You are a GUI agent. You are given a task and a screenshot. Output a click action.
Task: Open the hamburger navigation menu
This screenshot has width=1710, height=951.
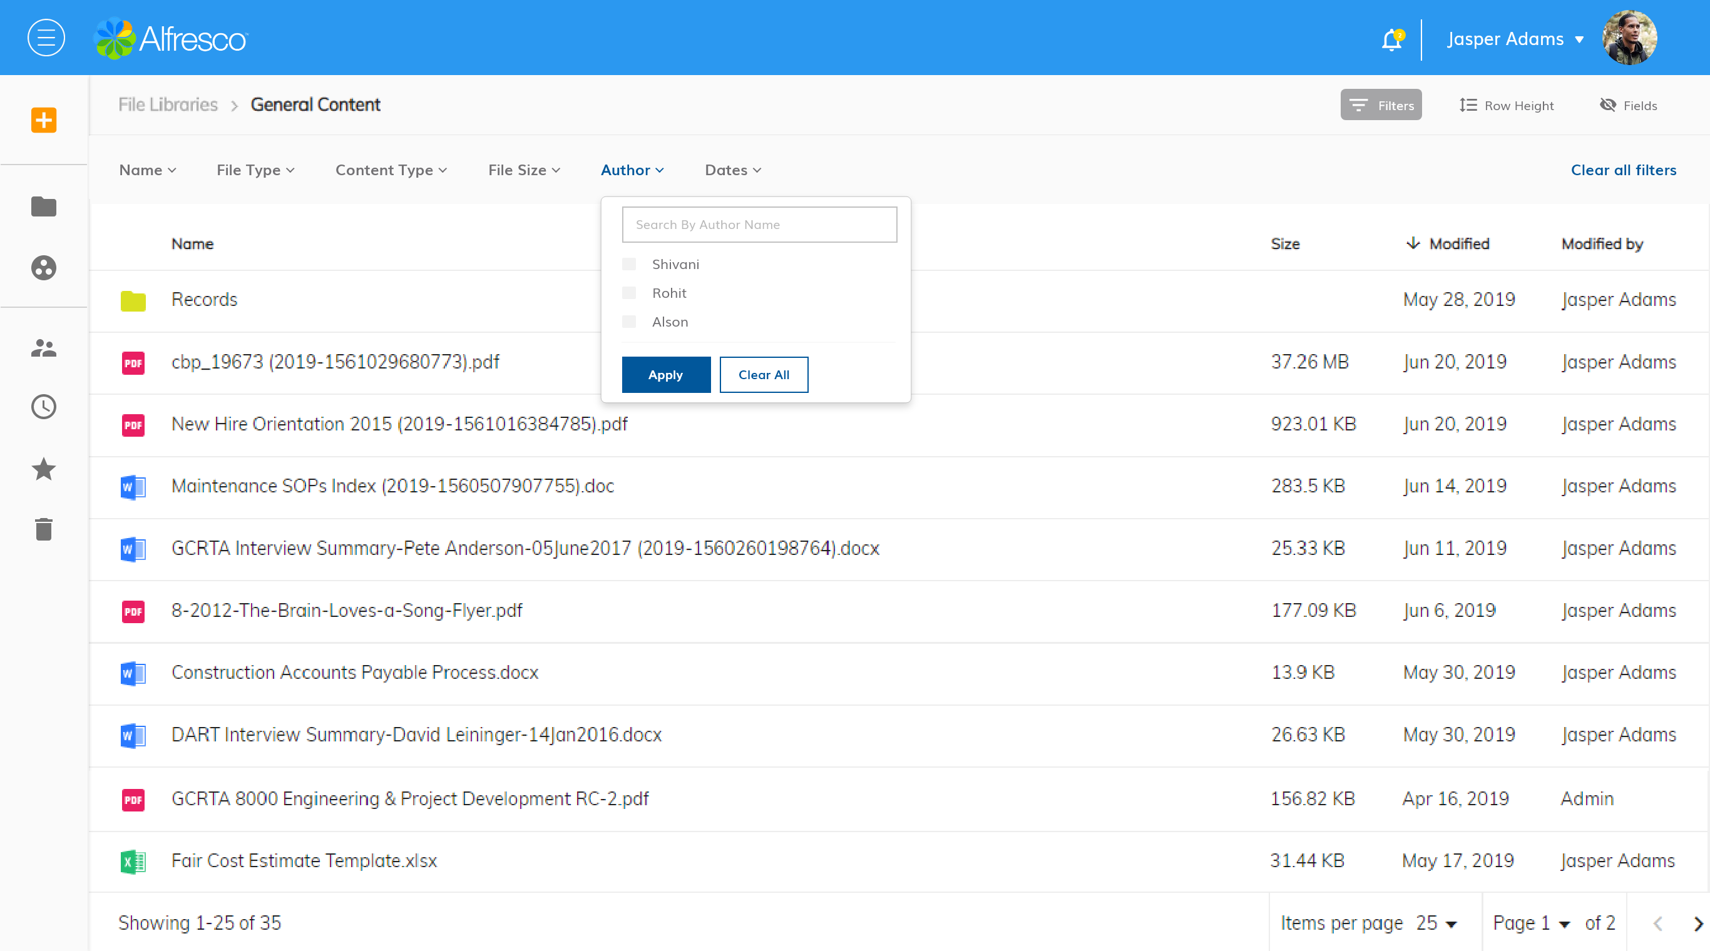tap(46, 37)
